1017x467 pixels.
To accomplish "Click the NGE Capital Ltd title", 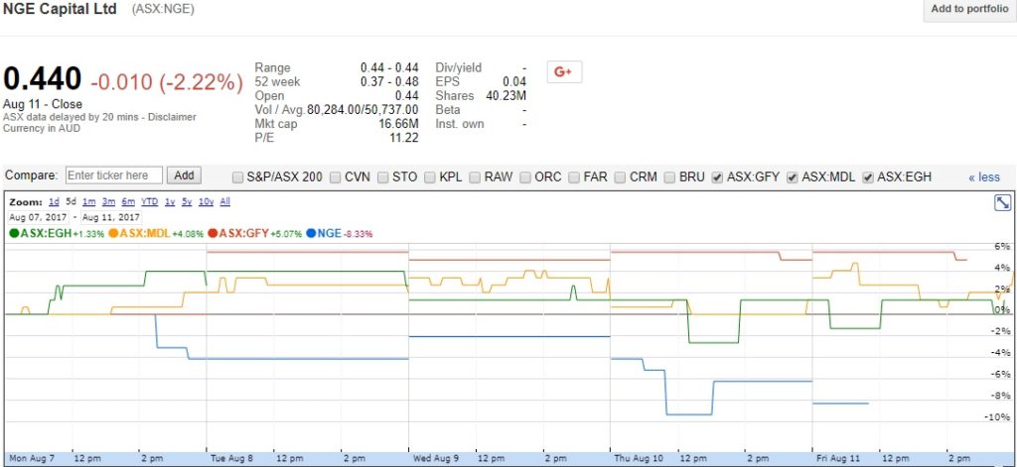I will (61, 9).
